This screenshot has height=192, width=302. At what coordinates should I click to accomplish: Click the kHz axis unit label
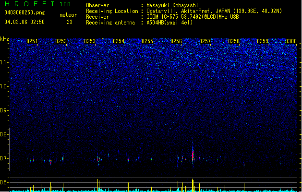[x=4, y=39]
